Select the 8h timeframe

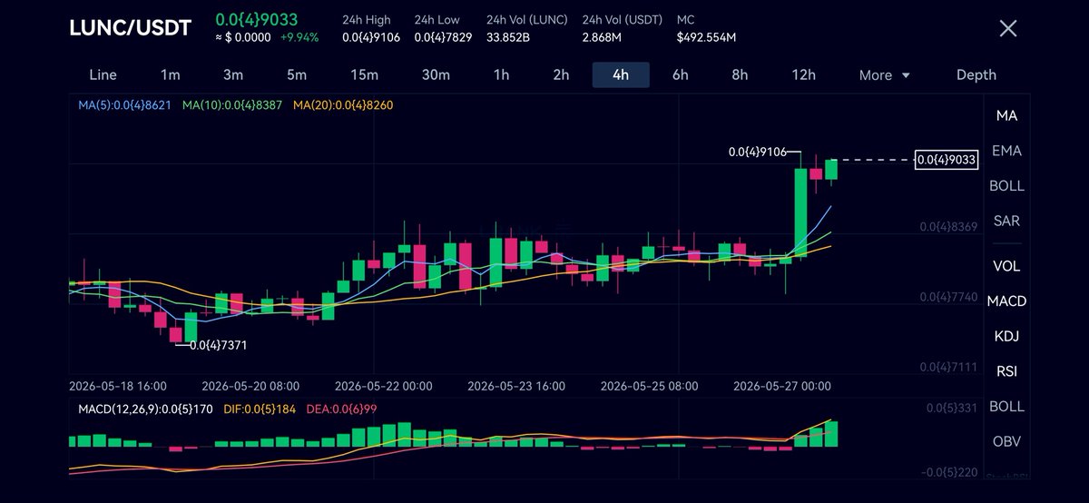pyautogui.click(x=740, y=75)
